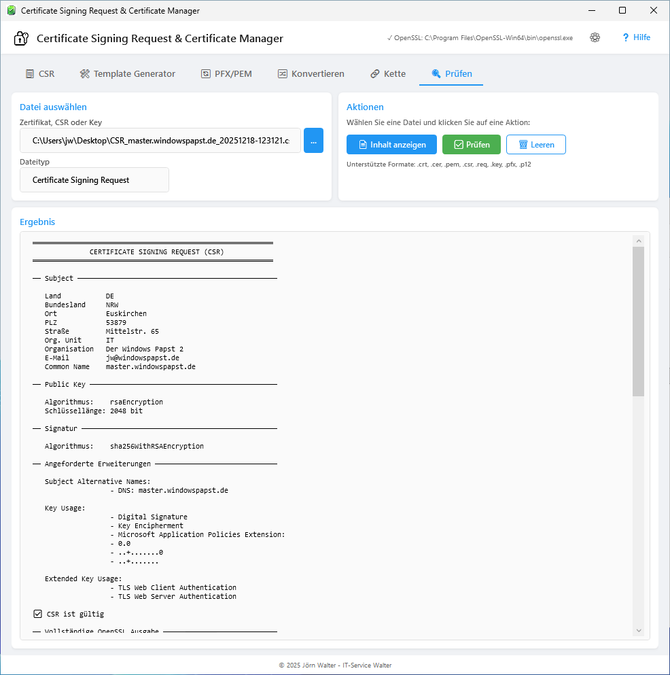This screenshot has width=670, height=675.
Task: Click the question mark Hilfe icon
Action: pos(625,38)
